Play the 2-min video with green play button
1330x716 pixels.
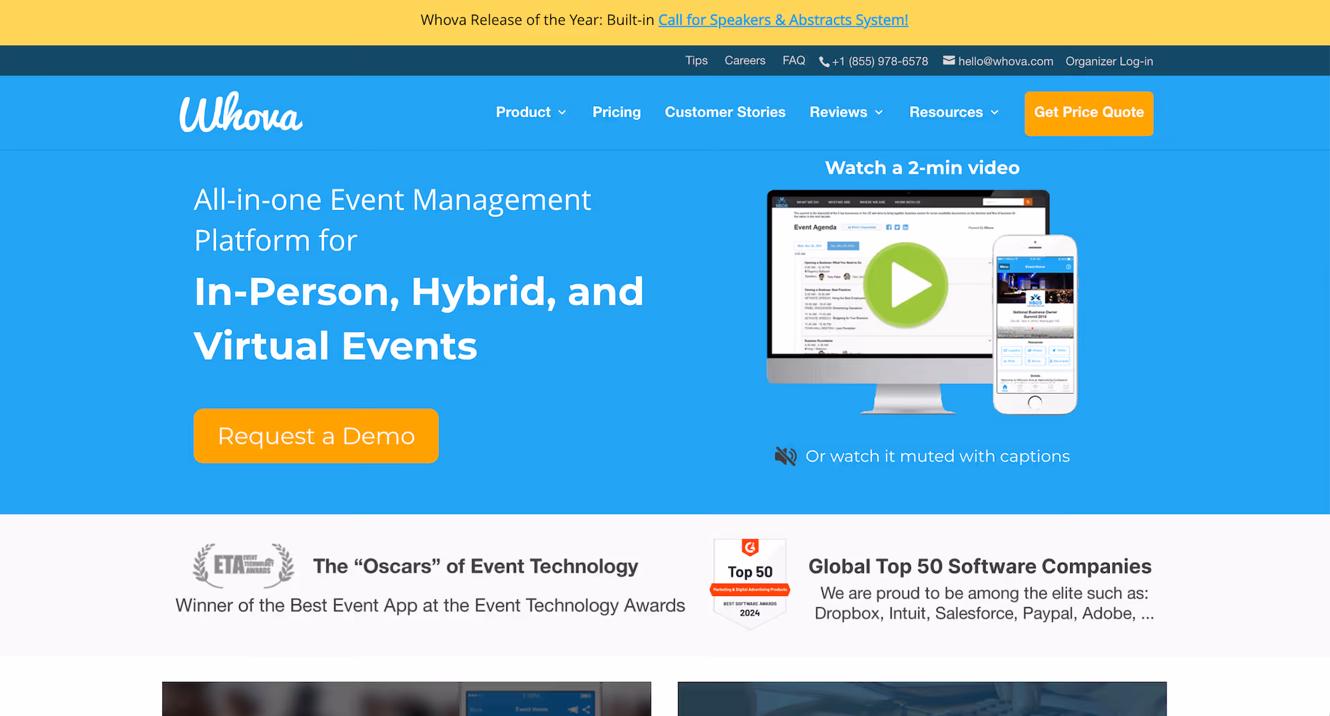[906, 285]
